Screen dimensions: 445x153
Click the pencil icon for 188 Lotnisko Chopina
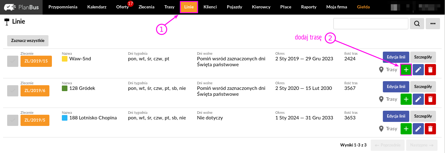pos(418,128)
